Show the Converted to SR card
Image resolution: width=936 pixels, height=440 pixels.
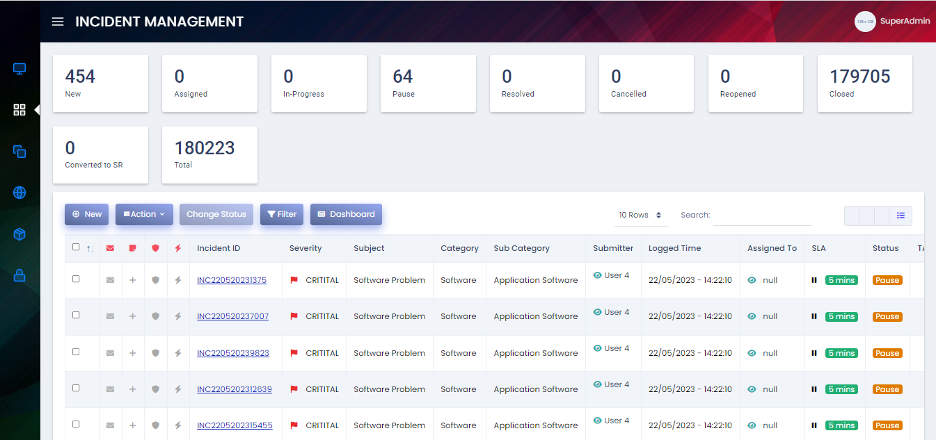coord(100,155)
